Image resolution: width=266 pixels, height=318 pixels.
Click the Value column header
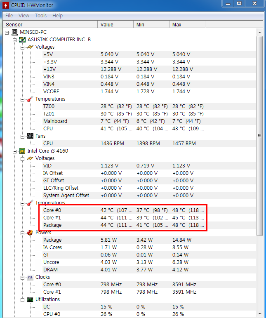(115, 24)
